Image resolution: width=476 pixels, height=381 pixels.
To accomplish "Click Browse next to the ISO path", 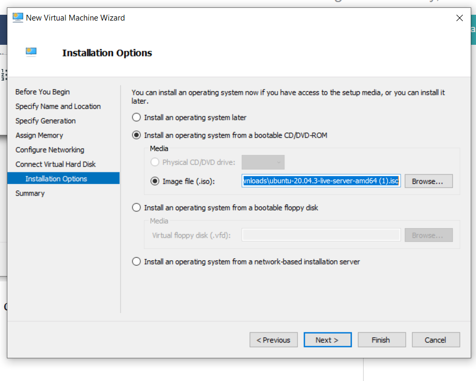I will point(428,181).
